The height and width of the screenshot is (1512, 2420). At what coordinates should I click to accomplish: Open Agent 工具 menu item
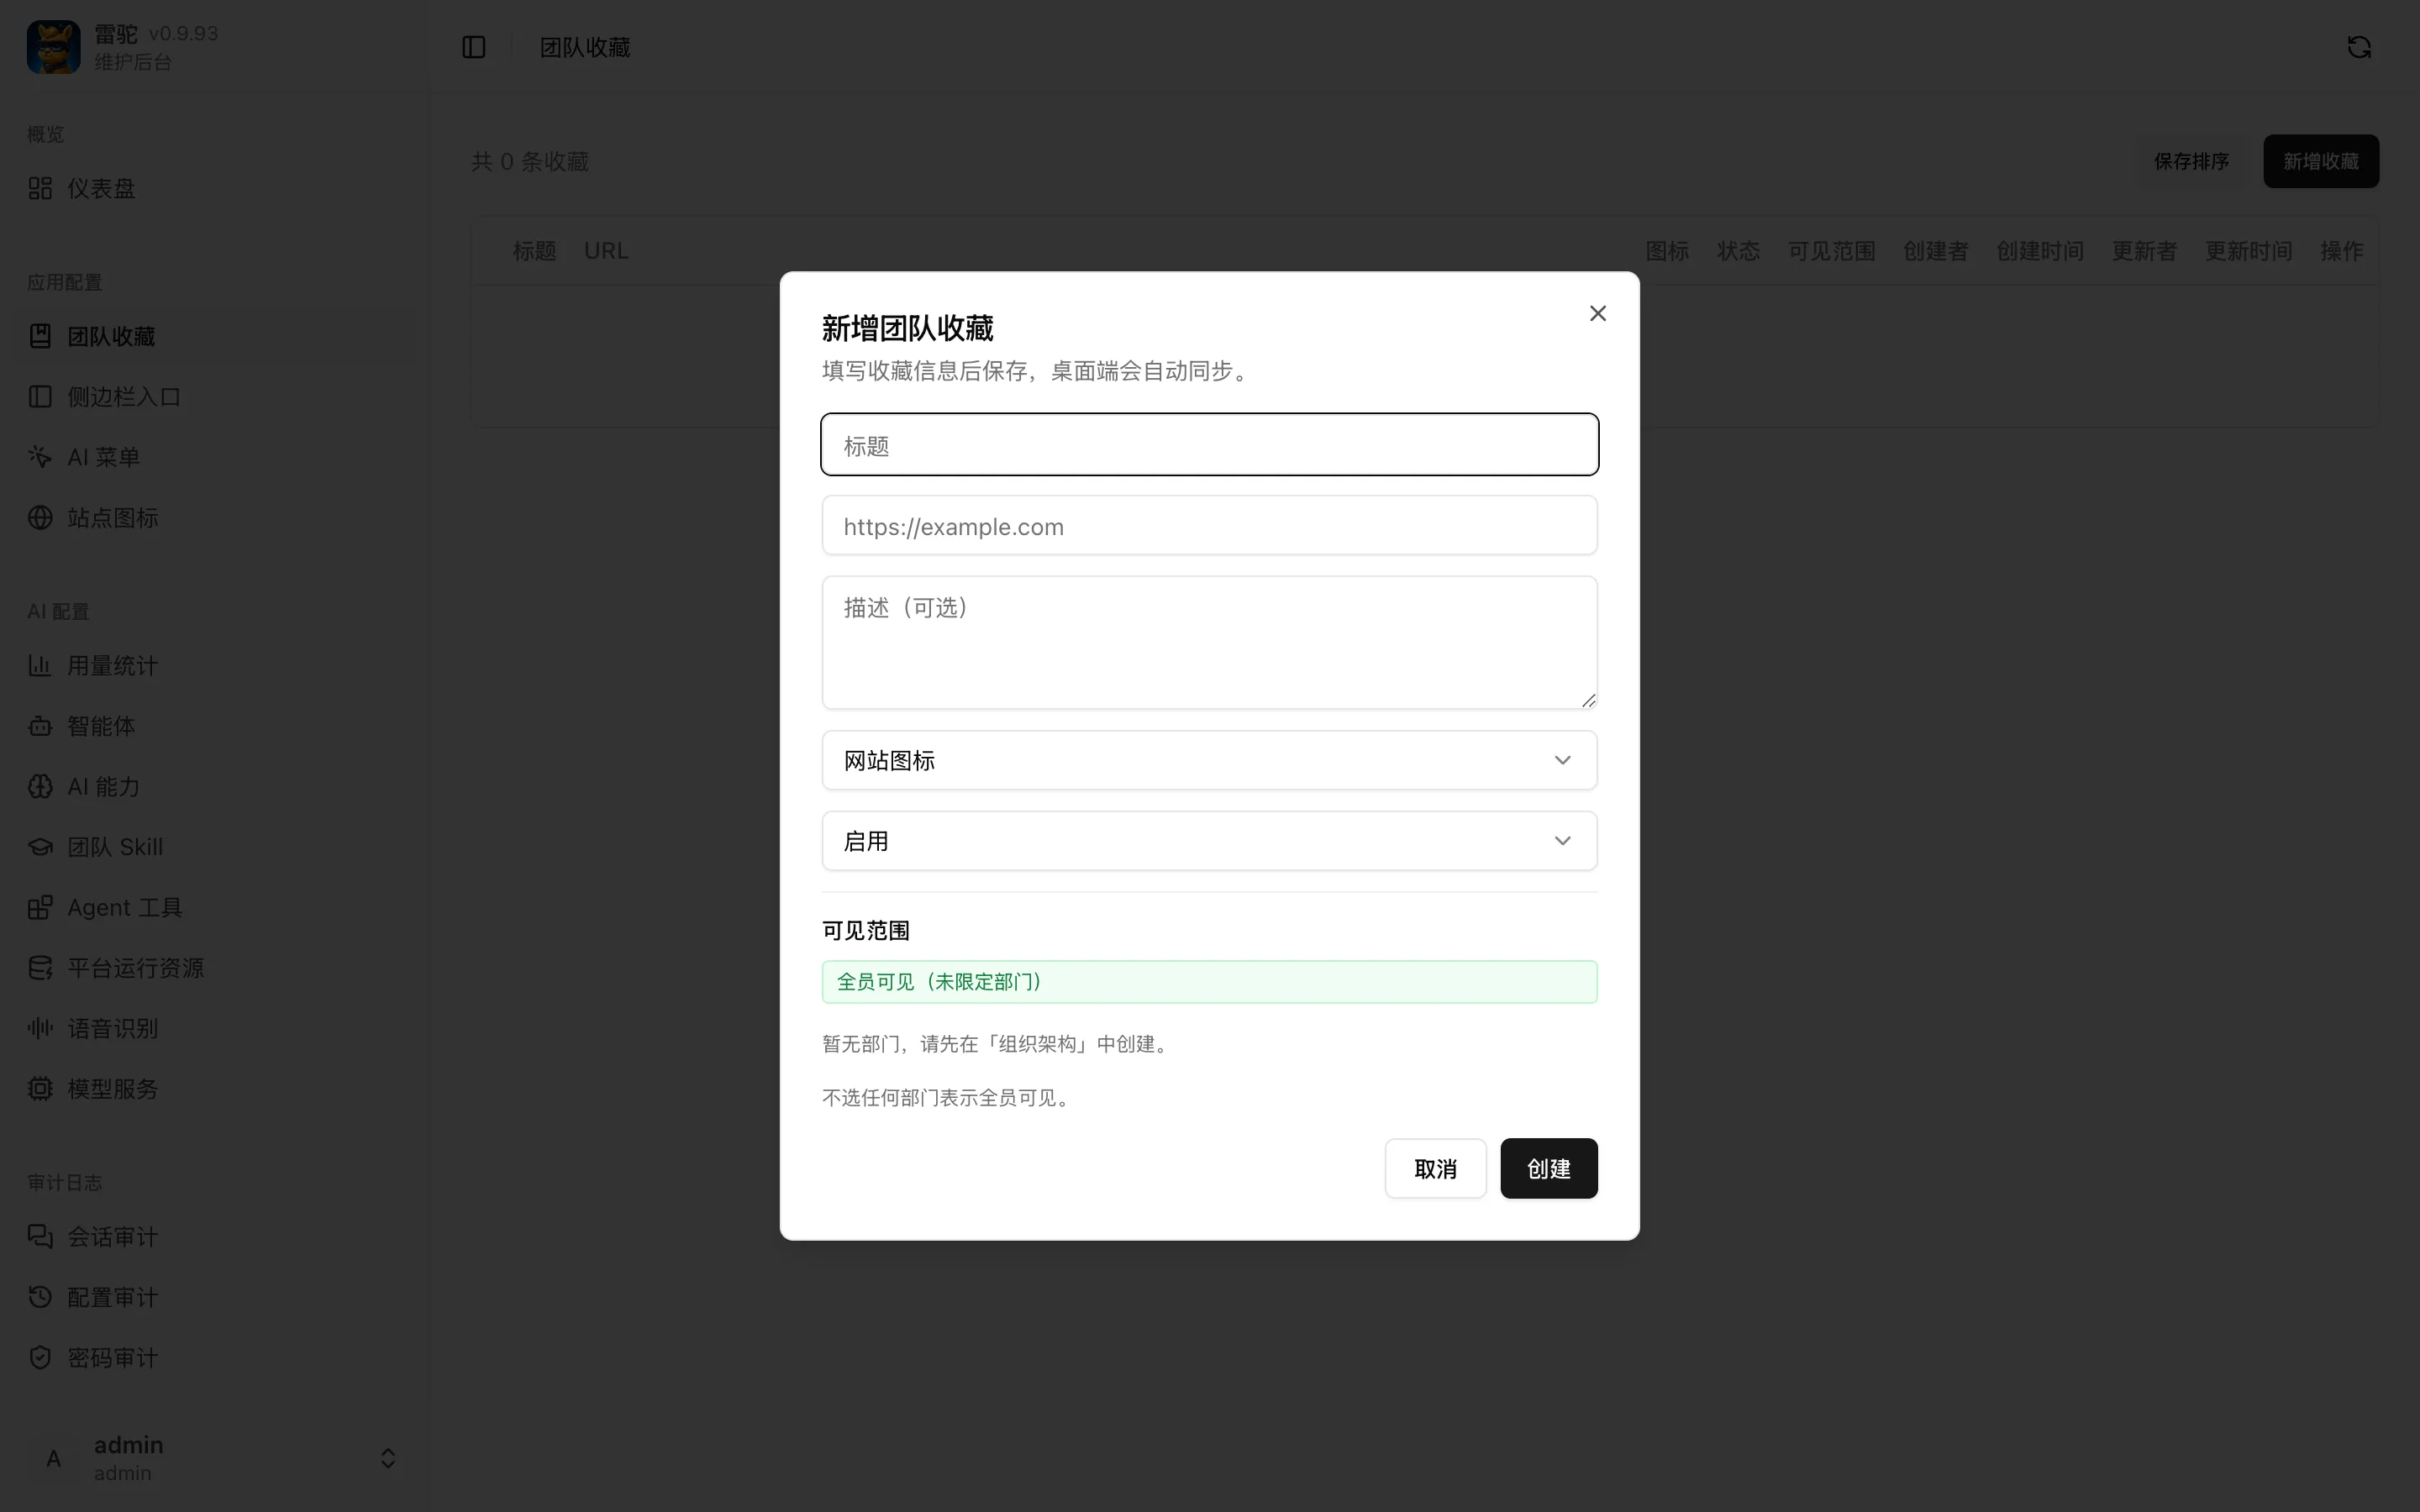point(215,907)
